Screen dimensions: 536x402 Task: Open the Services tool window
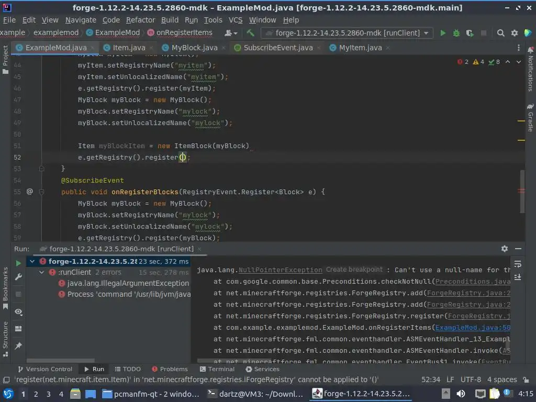pos(263,369)
